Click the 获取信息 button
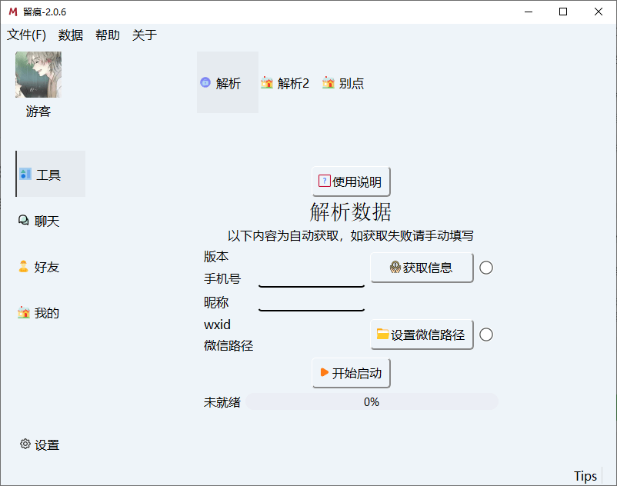The image size is (617, 486). click(x=422, y=268)
